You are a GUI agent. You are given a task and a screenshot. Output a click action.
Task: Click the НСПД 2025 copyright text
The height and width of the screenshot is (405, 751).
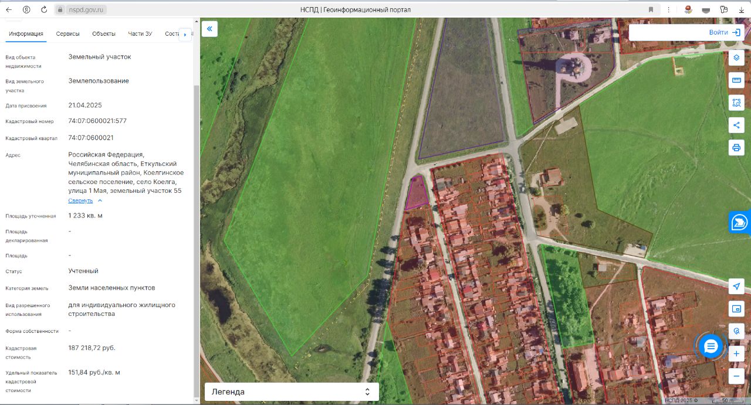click(x=682, y=400)
